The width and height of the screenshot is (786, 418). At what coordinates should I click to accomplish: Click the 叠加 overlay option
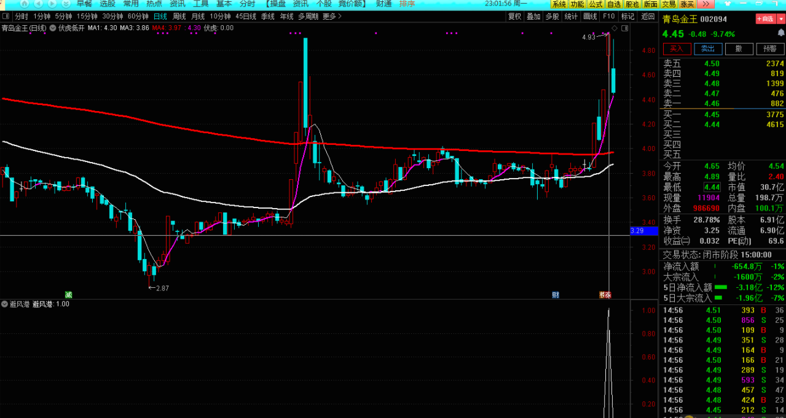coord(533,16)
